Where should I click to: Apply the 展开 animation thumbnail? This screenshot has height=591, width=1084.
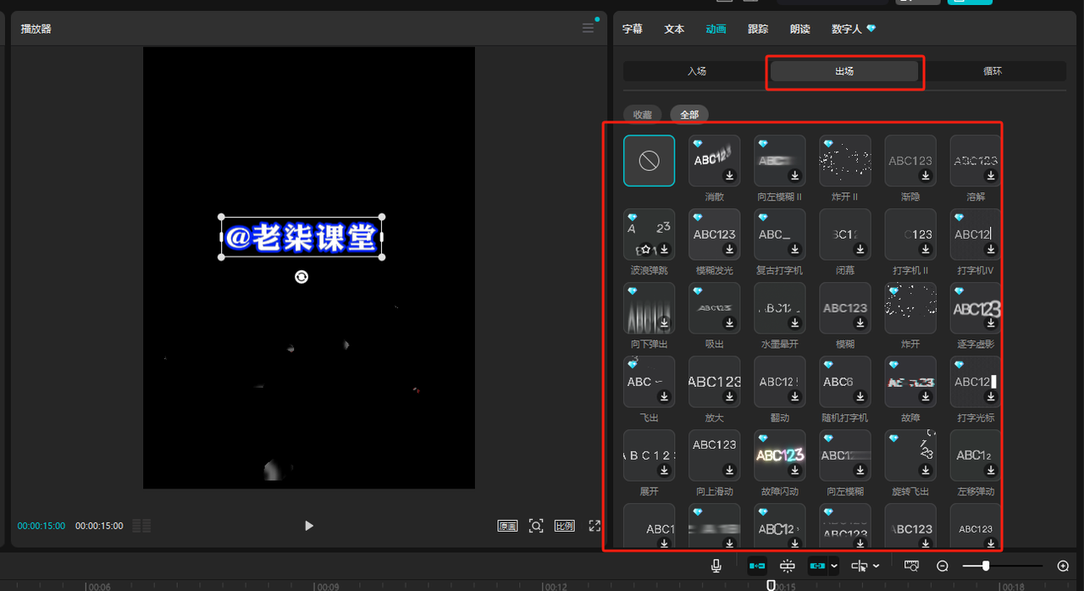coord(649,456)
